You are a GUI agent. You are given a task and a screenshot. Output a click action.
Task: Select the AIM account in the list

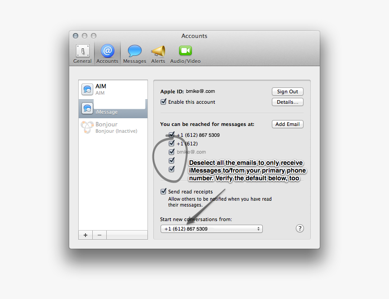pyautogui.click(x=113, y=90)
